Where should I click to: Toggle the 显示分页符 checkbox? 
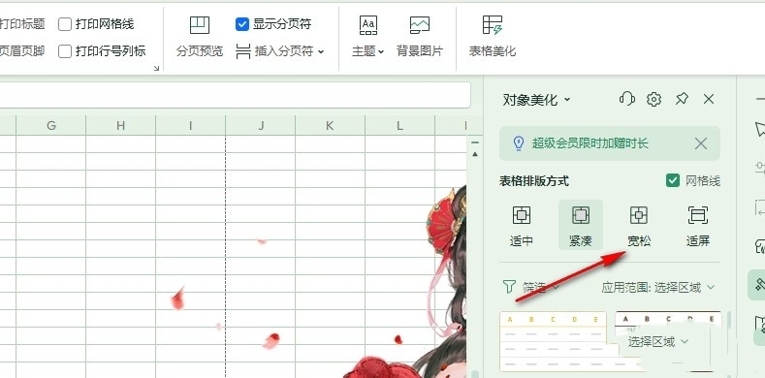pos(242,24)
